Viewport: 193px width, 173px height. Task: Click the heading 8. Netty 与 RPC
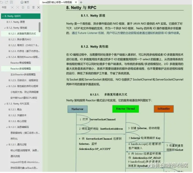[x=81, y=8]
